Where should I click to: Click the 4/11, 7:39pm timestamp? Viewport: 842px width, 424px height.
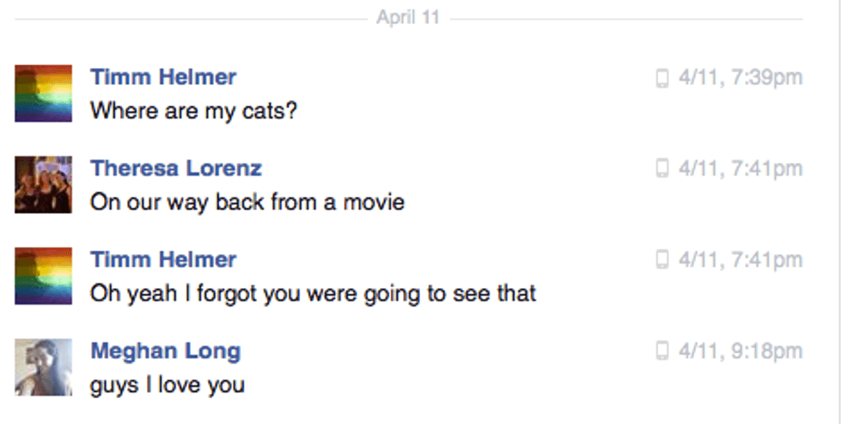(x=741, y=78)
